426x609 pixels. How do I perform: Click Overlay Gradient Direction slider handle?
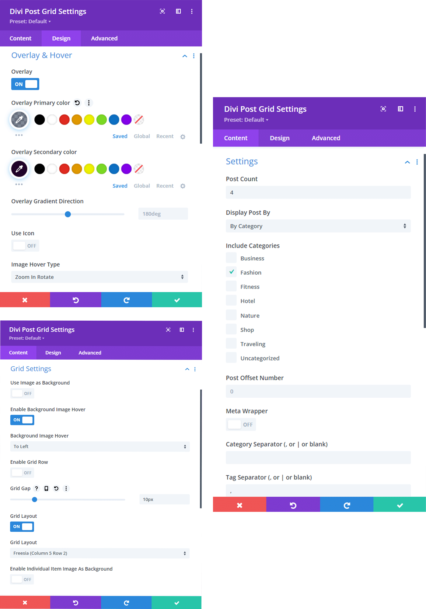pyautogui.click(x=68, y=214)
